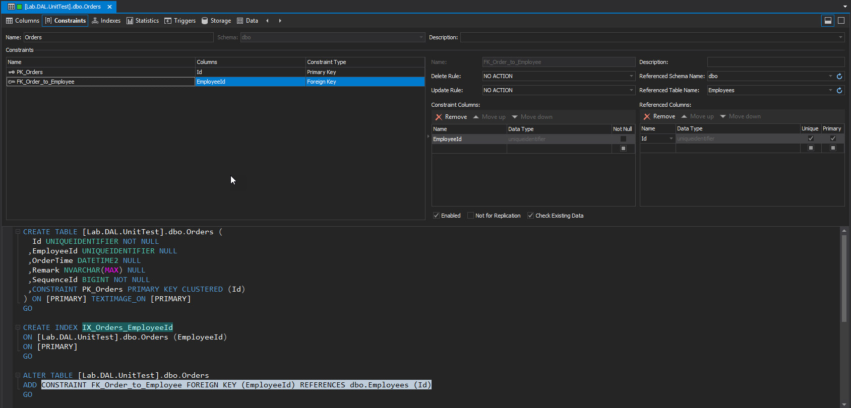Expand the table Description dropdown arrow

840,37
